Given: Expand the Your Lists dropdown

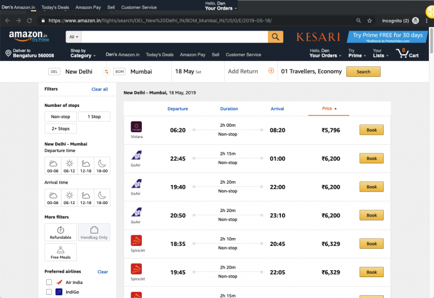Looking at the screenshot, I should click(380, 53).
